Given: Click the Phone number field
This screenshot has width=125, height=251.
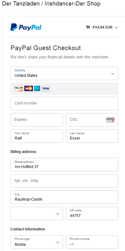Looking at the screenshot, I should point(92,242).
